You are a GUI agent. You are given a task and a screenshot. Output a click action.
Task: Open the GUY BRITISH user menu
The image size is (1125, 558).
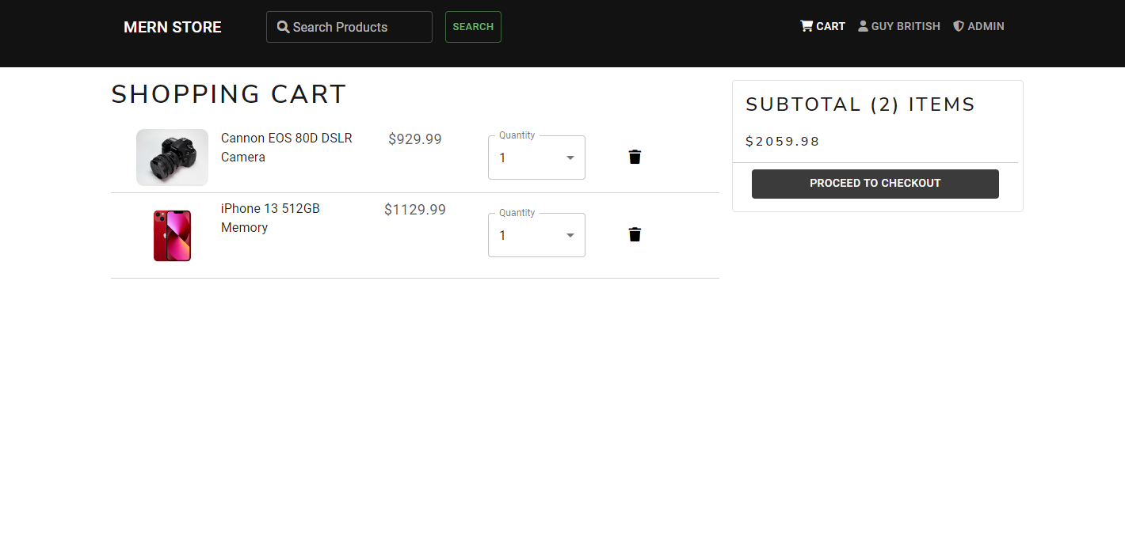tap(899, 26)
